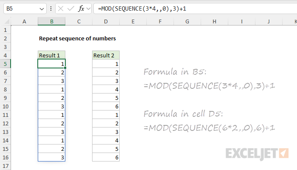The height and width of the screenshot is (170, 297).
Task: Select cell D10 containing 6
Action: [x=106, y=106]
